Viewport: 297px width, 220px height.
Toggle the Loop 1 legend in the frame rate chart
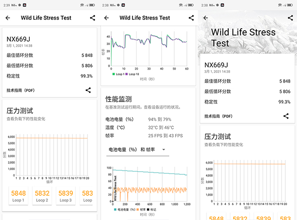pyautogui.click(x=120, y=74)
